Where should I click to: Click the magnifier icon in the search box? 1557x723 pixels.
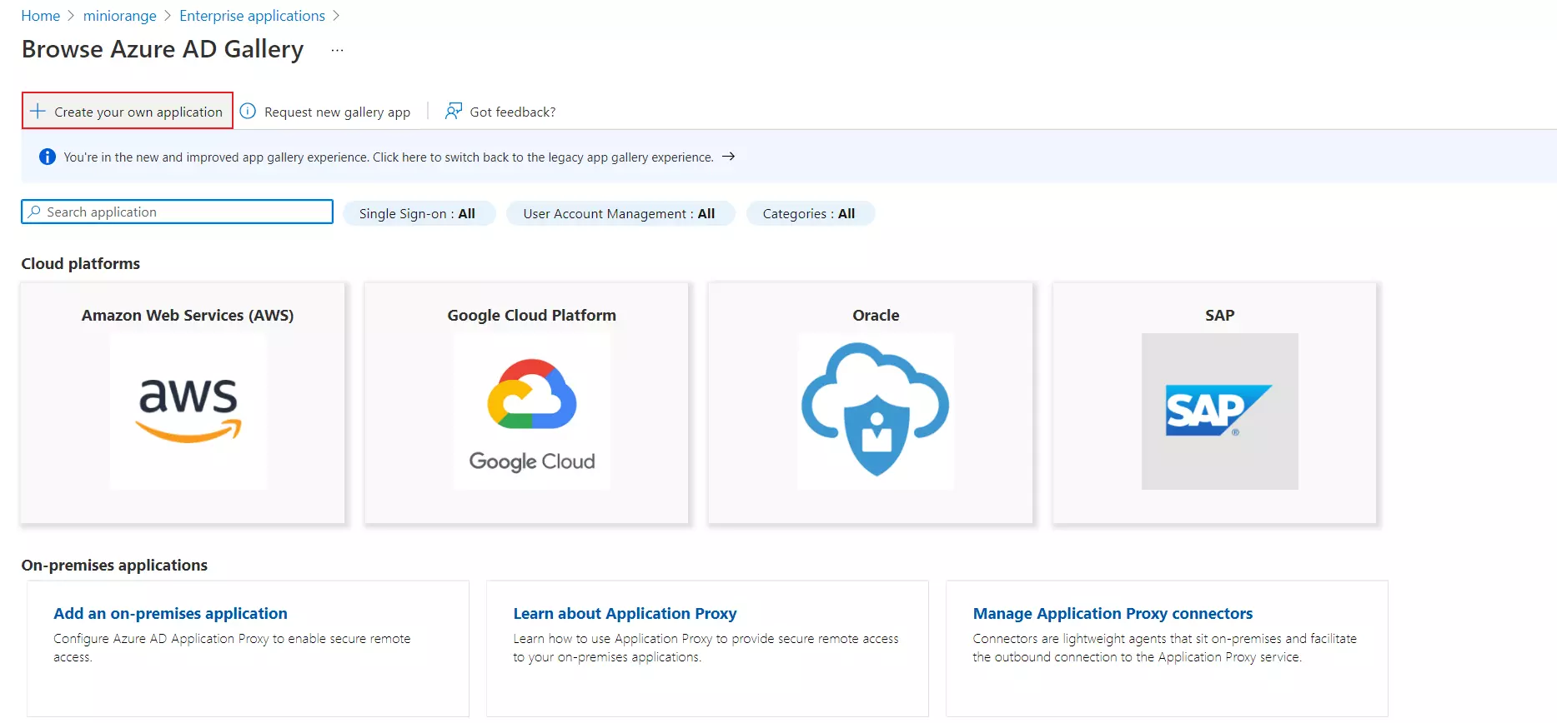[34, 212]
